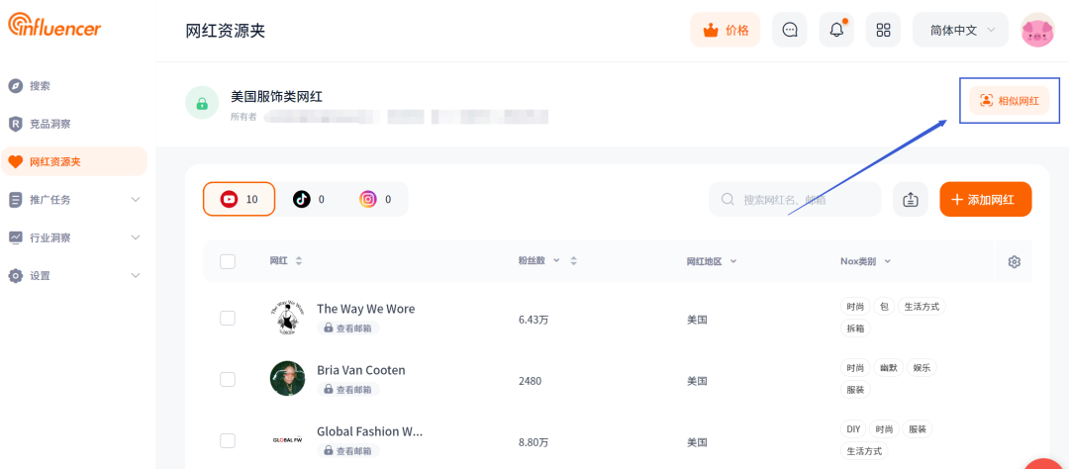Click the pig profile avatar
The width and height of the screenshot is (1069, 469).
click(x=1037, y=30)
